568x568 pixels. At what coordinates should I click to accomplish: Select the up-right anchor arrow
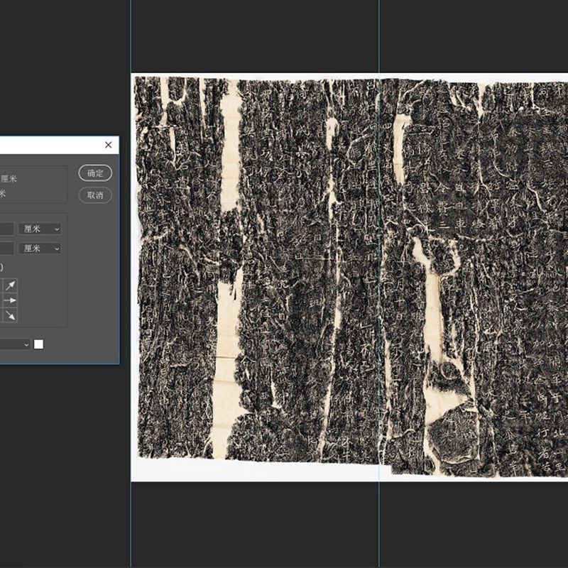coord(10,286)
